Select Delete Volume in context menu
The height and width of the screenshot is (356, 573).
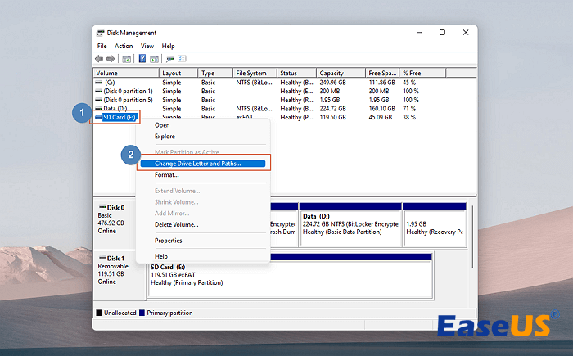pos(176,224)
